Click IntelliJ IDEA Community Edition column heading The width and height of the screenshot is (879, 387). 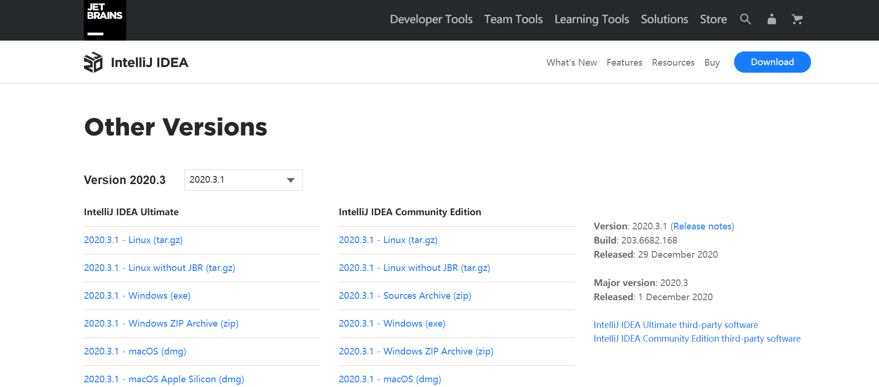410,212
